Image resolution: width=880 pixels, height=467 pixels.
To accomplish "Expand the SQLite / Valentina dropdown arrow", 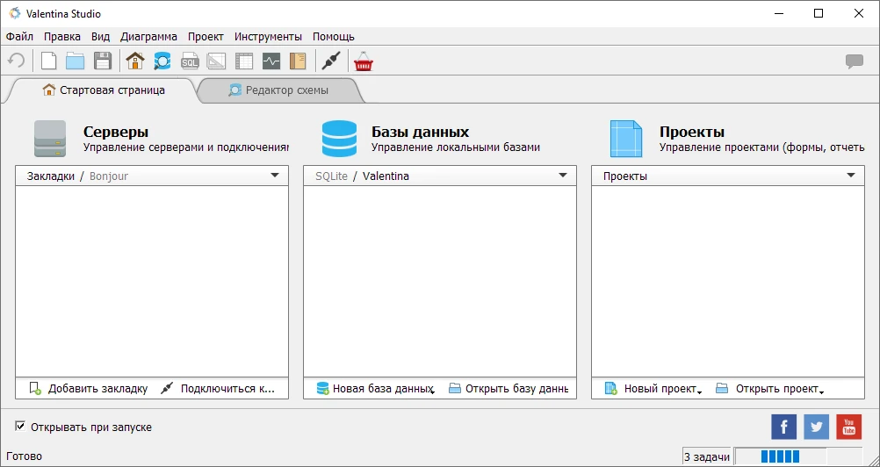I will (x=563, y=176).
